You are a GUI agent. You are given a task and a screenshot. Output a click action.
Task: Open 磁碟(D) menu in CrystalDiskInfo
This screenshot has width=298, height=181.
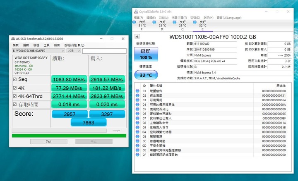click(195, 18)
